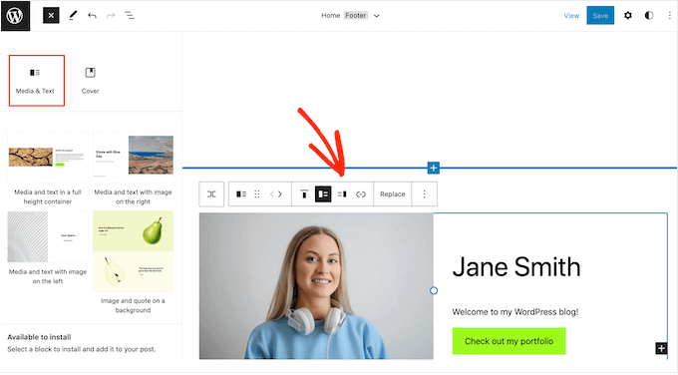The height and width of the screenshot is (375, 678).
Task: Toggle the Styles panel
Action: coord(649,16)
